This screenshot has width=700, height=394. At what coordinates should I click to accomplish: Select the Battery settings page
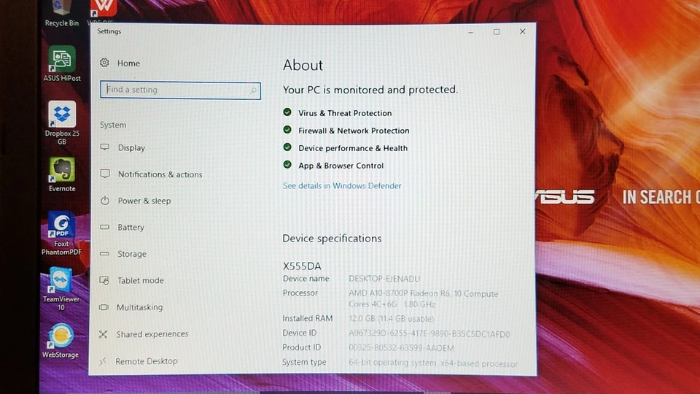(131, 227)
